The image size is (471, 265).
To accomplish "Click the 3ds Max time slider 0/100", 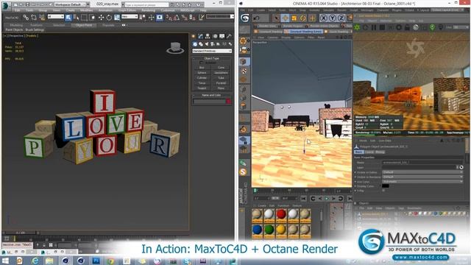I will click(21, 233).
